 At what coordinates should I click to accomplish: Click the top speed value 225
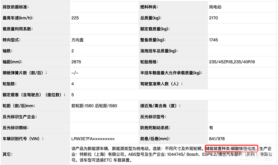tap(75, 18)
